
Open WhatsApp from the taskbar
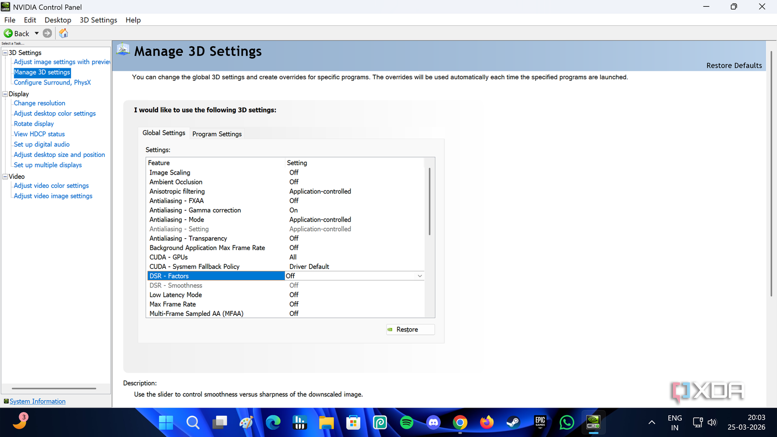tap(567, 423)
